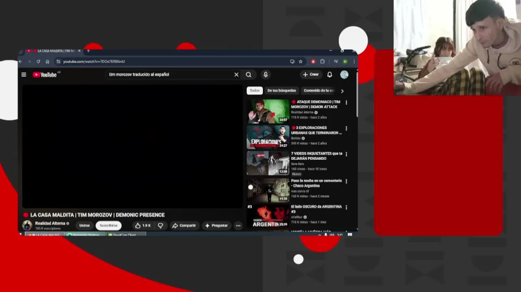The image size is (521, 292).
Task: Open Realidad Alterna channel avatar
Action: (x=27, y=225)
